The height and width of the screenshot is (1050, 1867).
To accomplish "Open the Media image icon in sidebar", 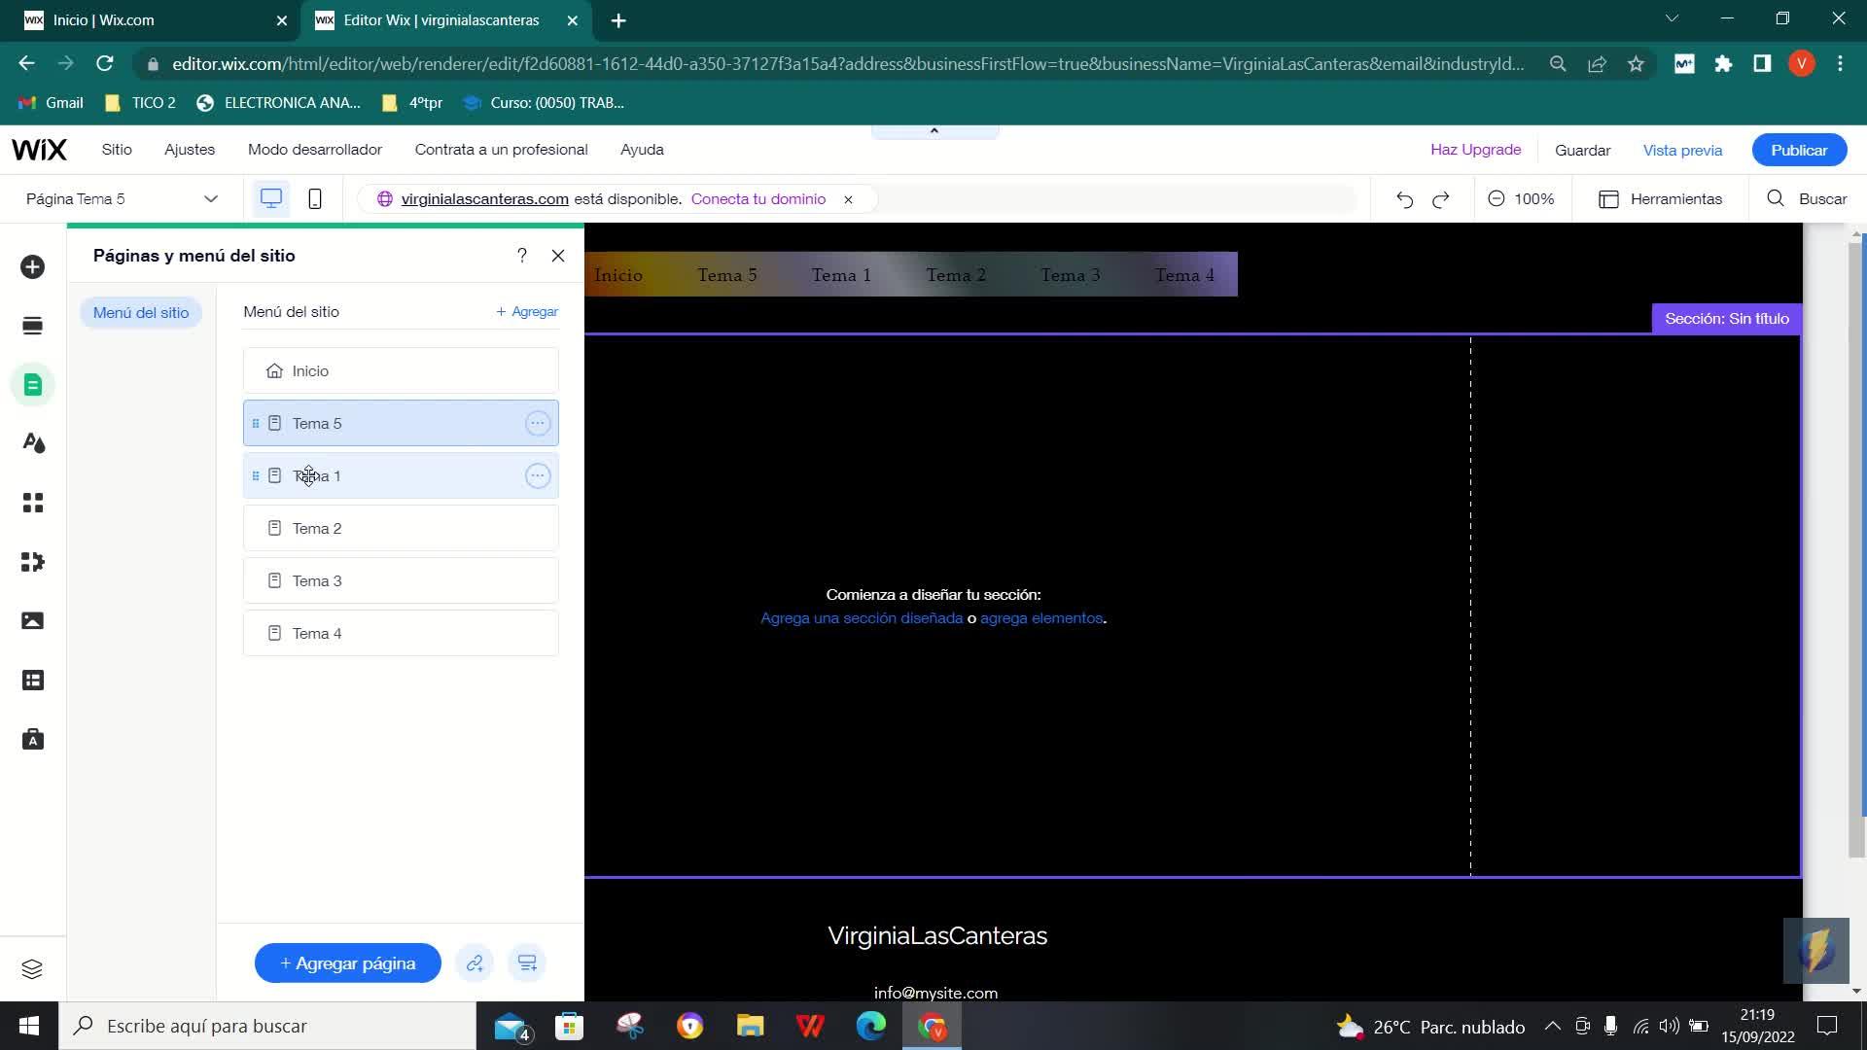I will coord(32,621).
